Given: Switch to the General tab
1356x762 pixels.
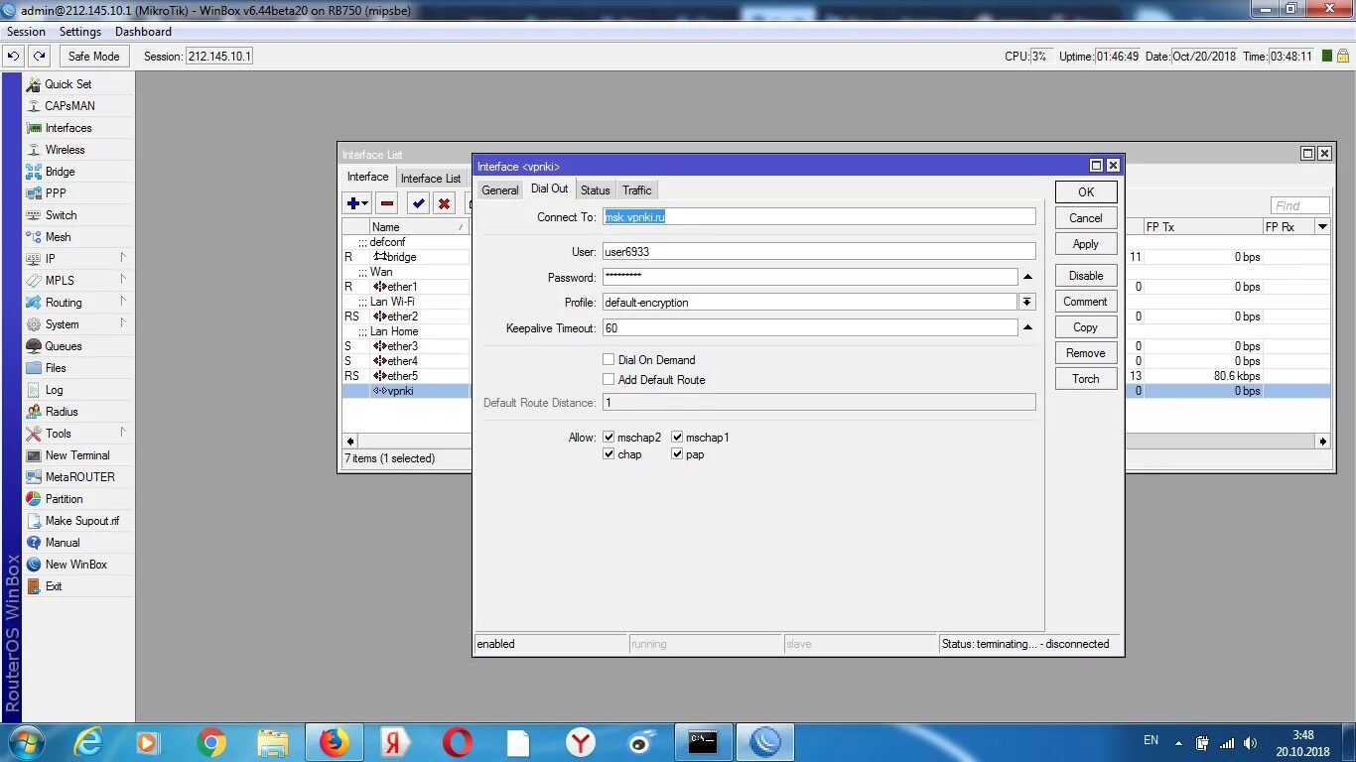Looking at the screenshot, I should coord(499,190).
